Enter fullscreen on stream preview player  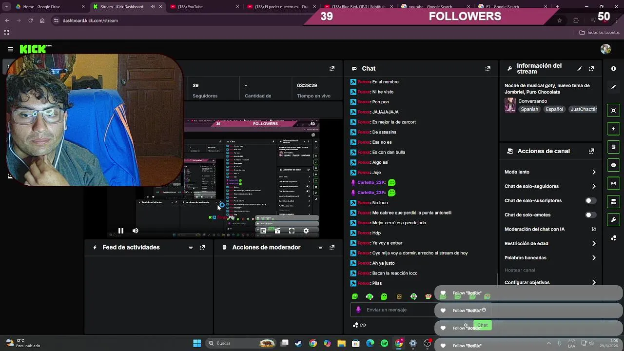click(x=292, y=231)
